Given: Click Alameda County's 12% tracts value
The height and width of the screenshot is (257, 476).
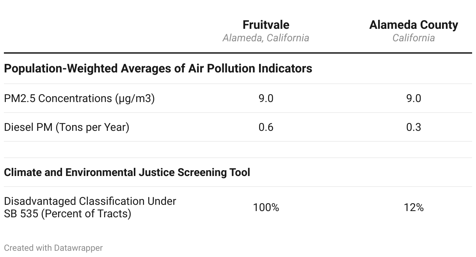Looking at the screenshot, I should tap(414, 208).
